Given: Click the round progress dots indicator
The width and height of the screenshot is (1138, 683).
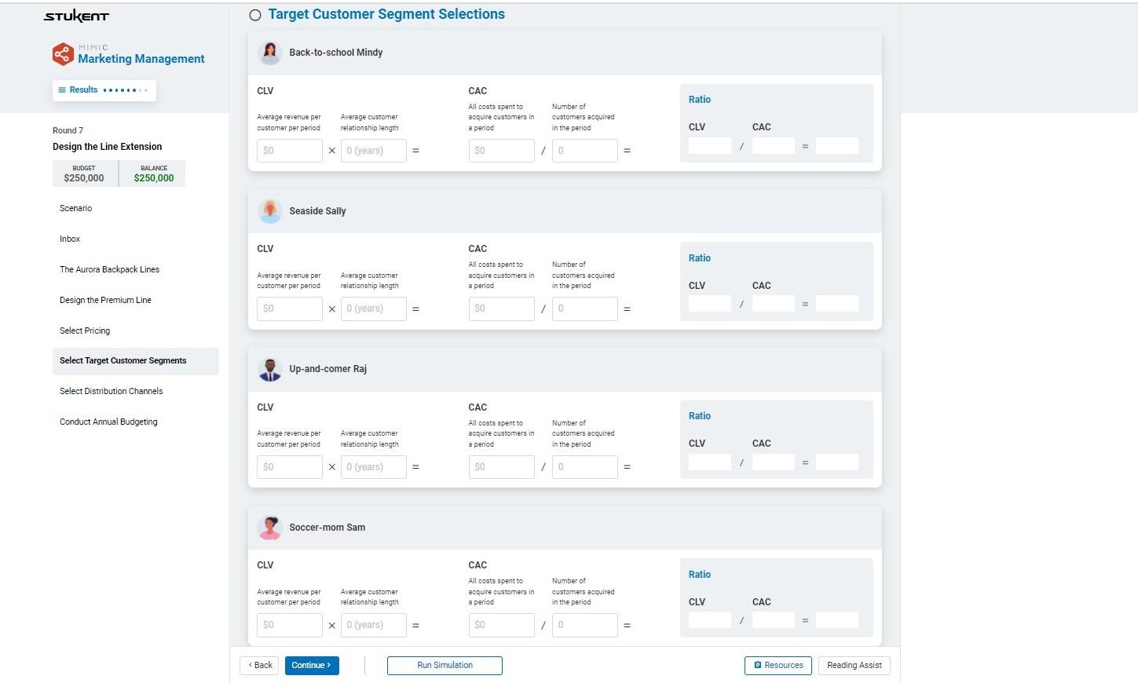Looking at the screenshot, I should (x=126, y=89).
